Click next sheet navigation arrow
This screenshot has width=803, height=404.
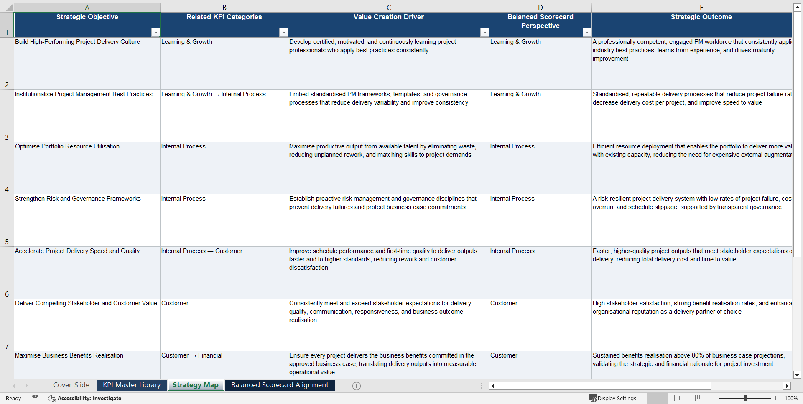(27, 386)
